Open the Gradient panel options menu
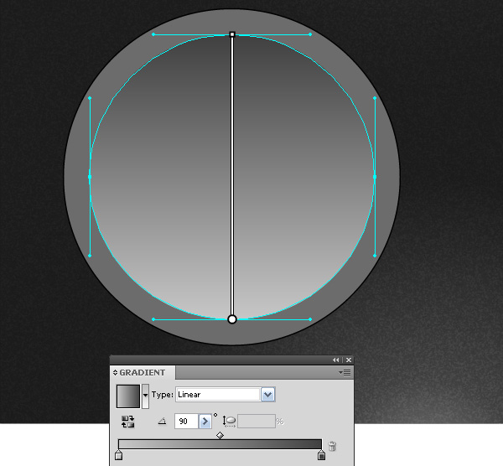The width and height of the screenshot is (503, 466). (x=345, y=372)
